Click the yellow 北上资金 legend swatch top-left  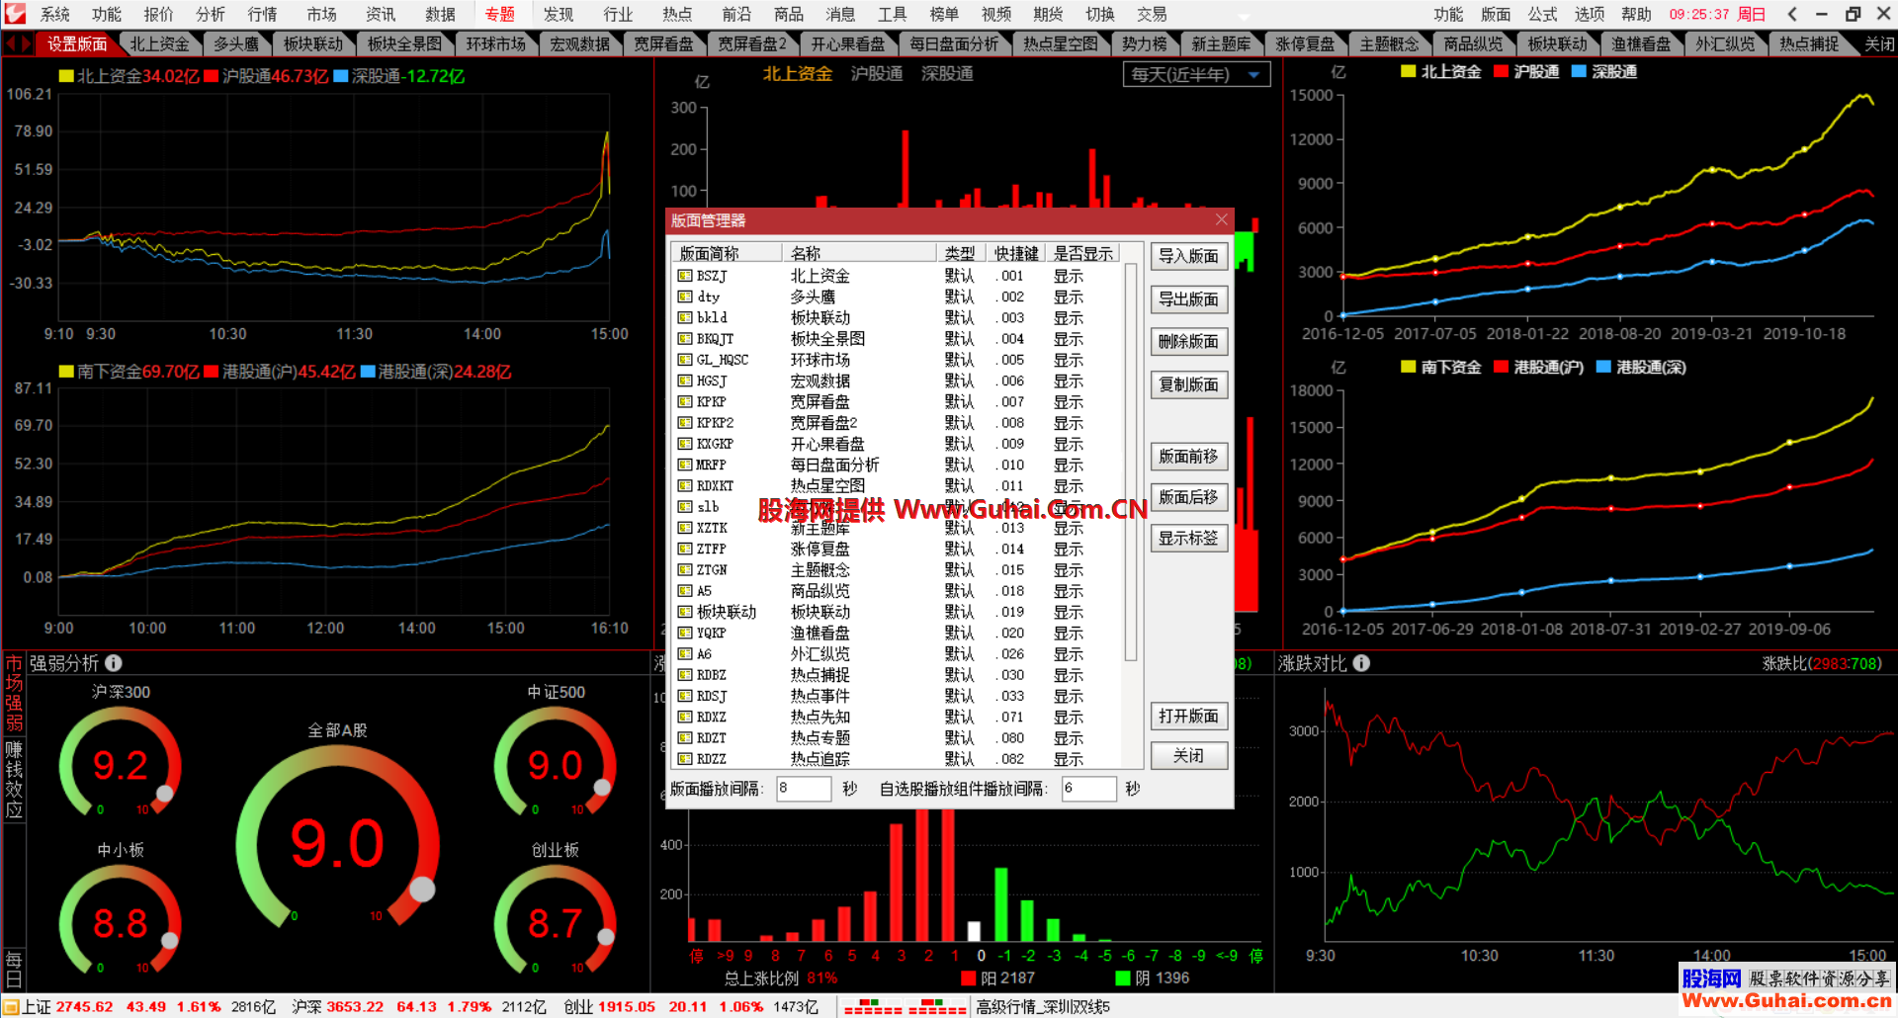[x=66, y=76]
